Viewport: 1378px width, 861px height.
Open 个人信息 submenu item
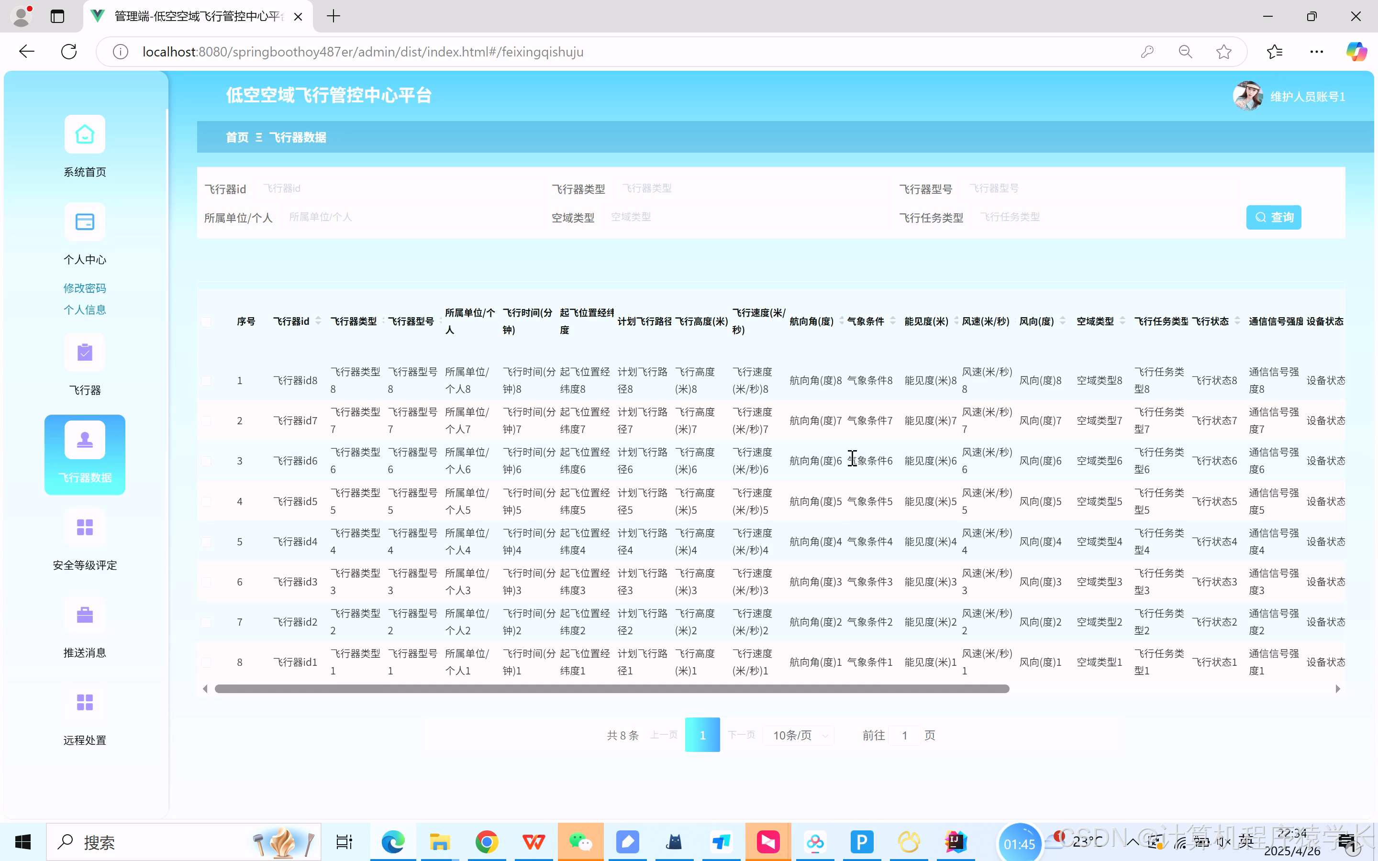point(85,310)
